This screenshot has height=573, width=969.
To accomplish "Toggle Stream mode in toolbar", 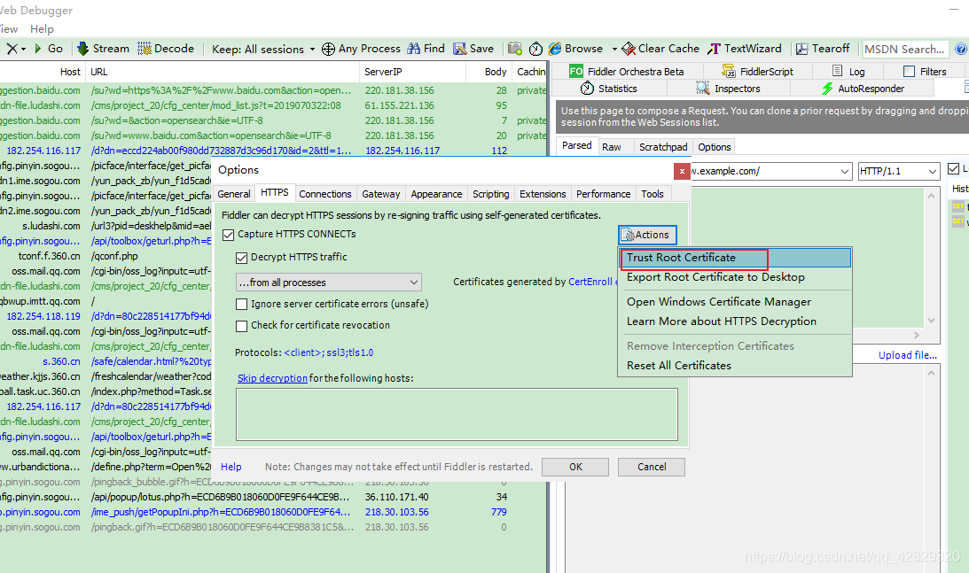I will (103, 48).
